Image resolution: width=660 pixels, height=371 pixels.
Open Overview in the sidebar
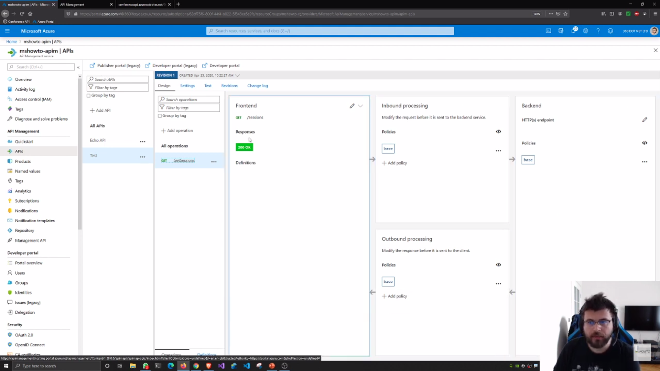23,79
